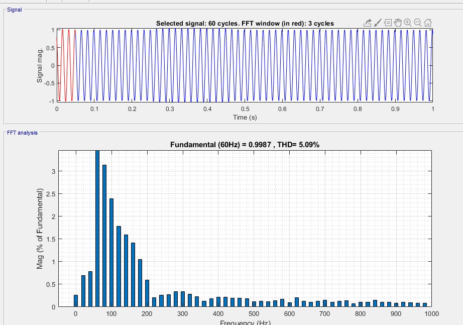Click the 'Signal' panel label
The image size is (463, 325).
(x=15, y=10)
